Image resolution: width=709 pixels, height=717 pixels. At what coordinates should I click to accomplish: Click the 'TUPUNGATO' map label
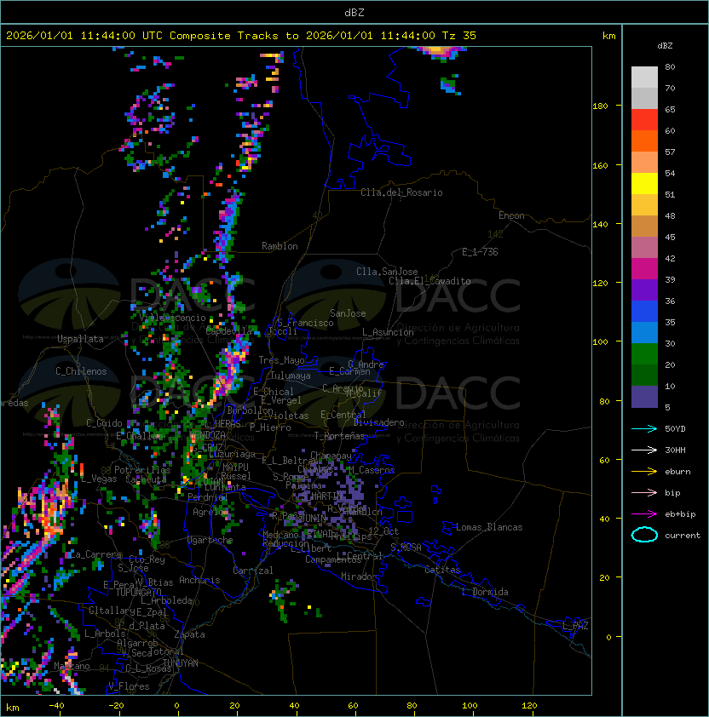click(139, 592)
